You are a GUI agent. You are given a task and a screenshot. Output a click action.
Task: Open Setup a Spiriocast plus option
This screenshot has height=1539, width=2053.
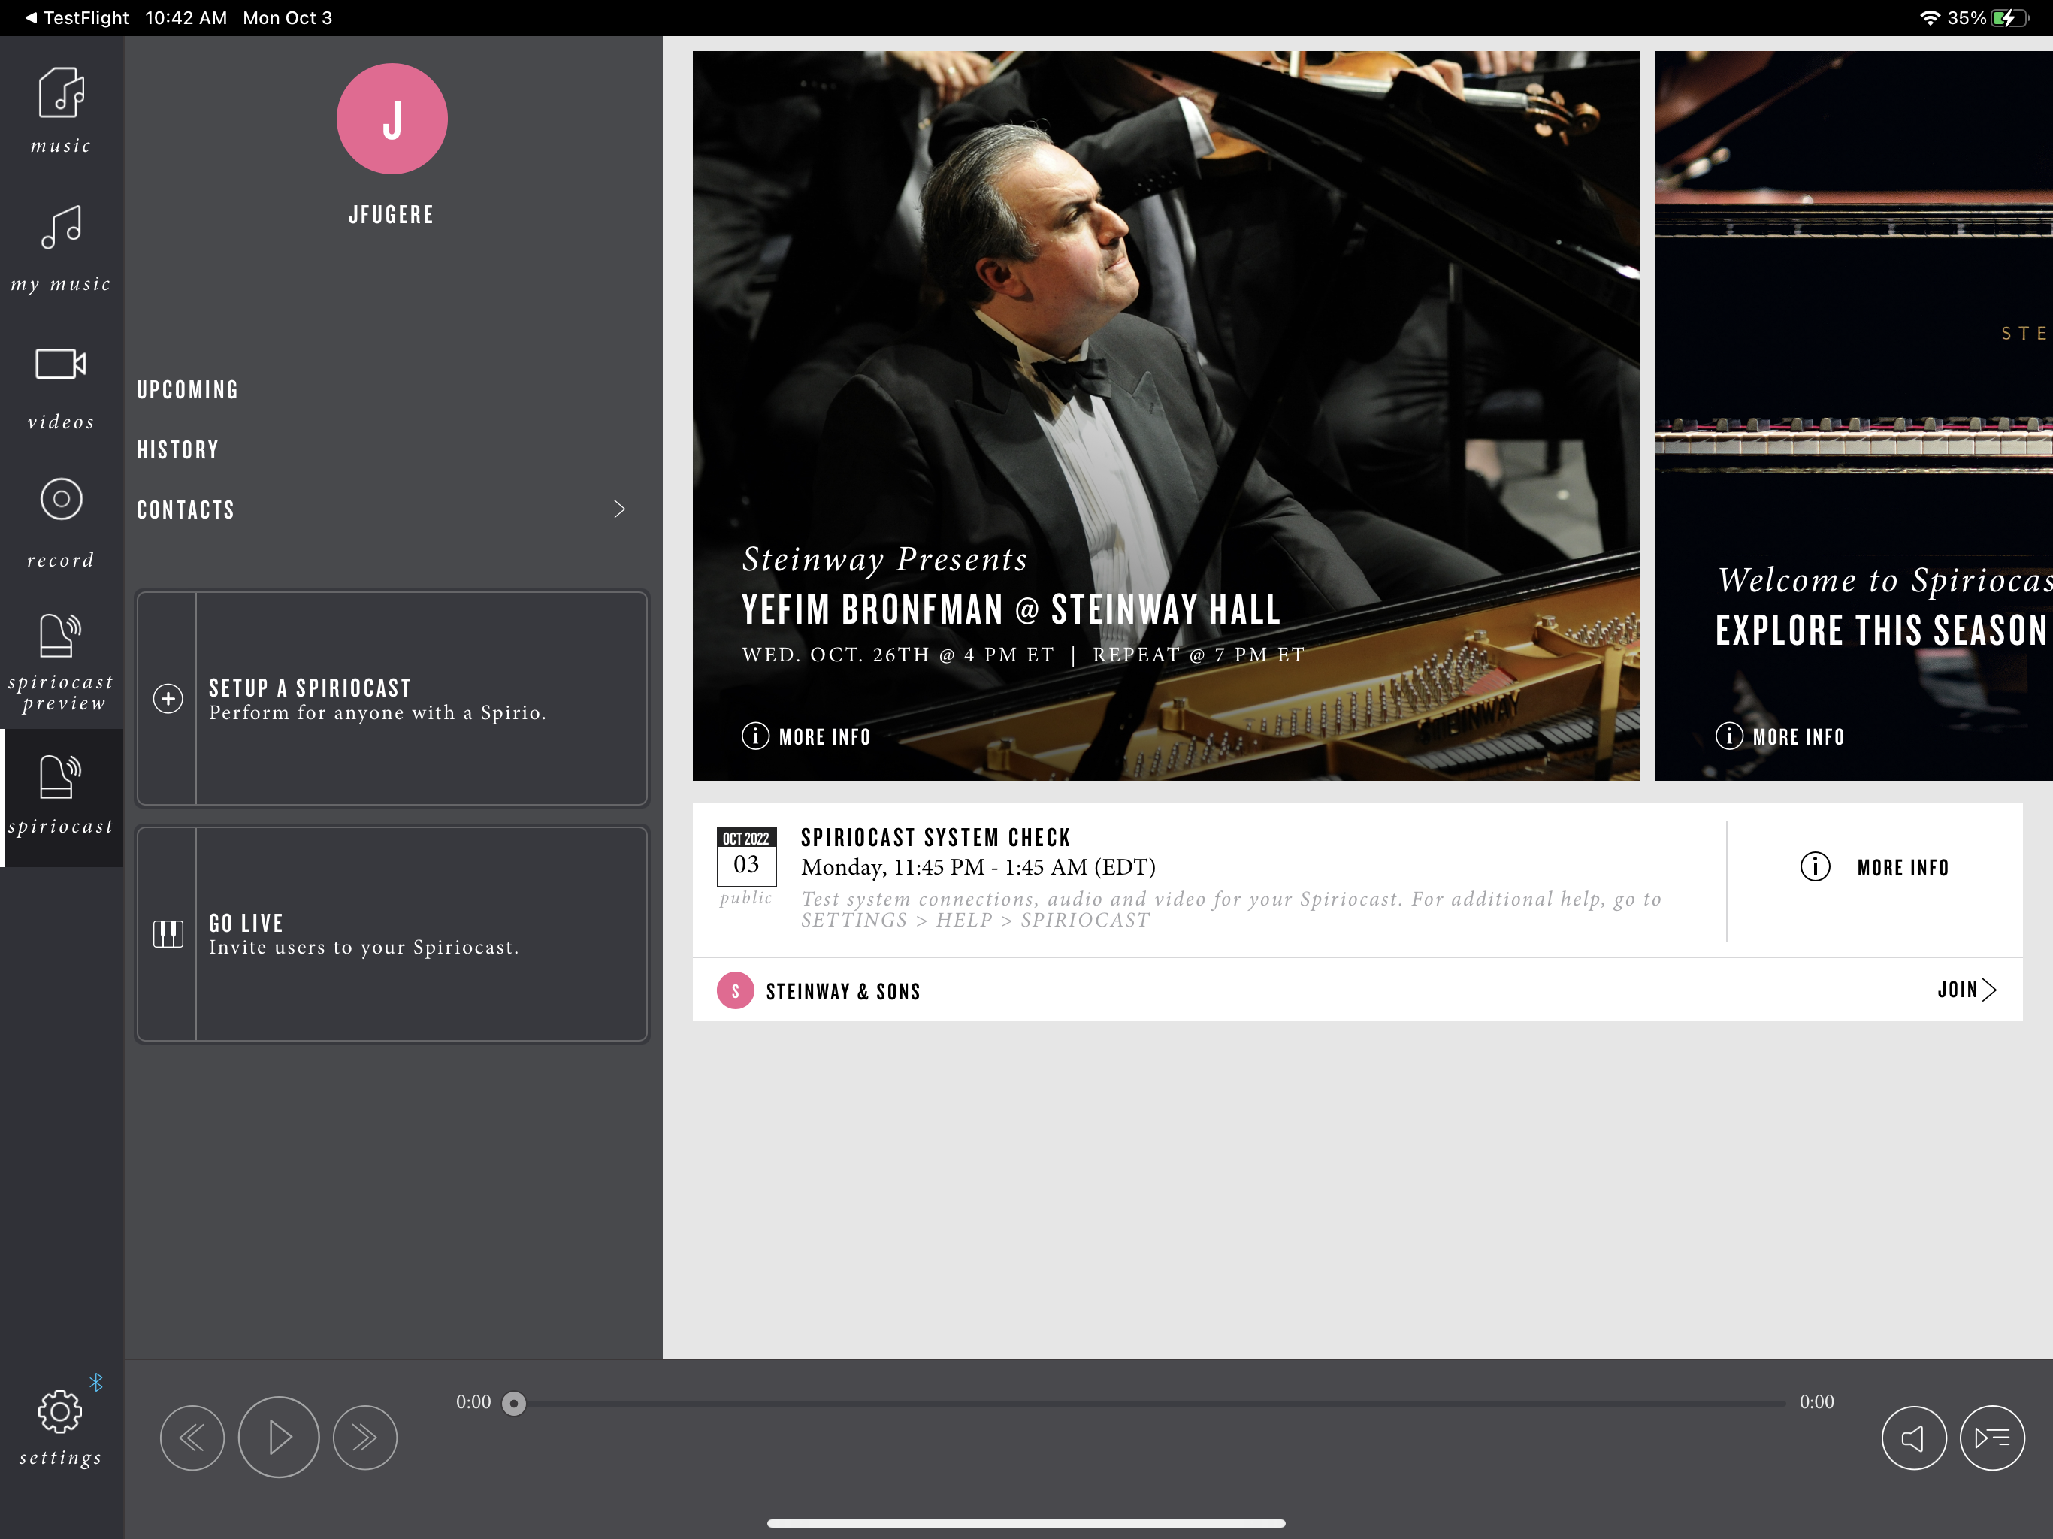tap(168, 698)
